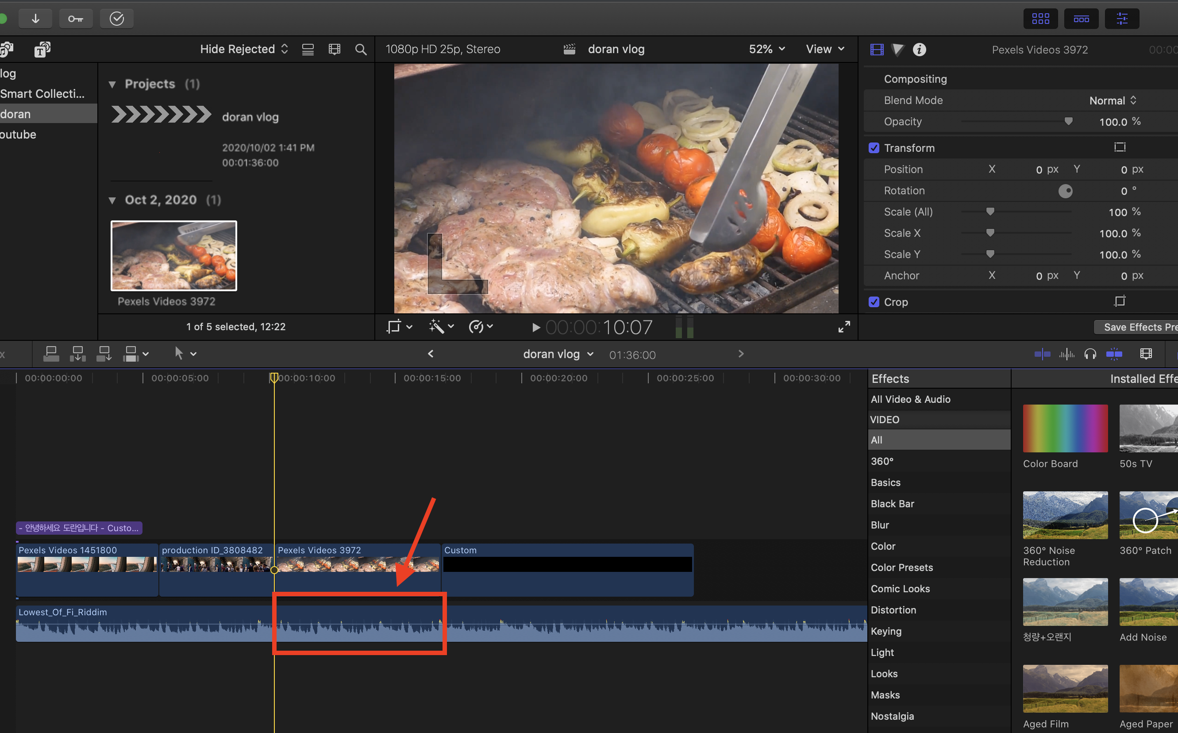Open the keyword editor key icon
1178x733 pixels.
pyautogui.click(x=76, y=19)
